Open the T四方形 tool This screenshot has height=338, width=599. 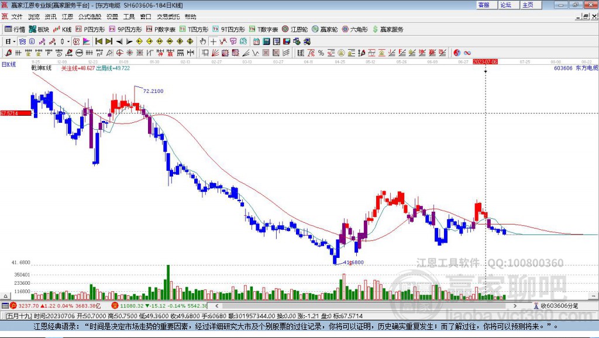194,29
